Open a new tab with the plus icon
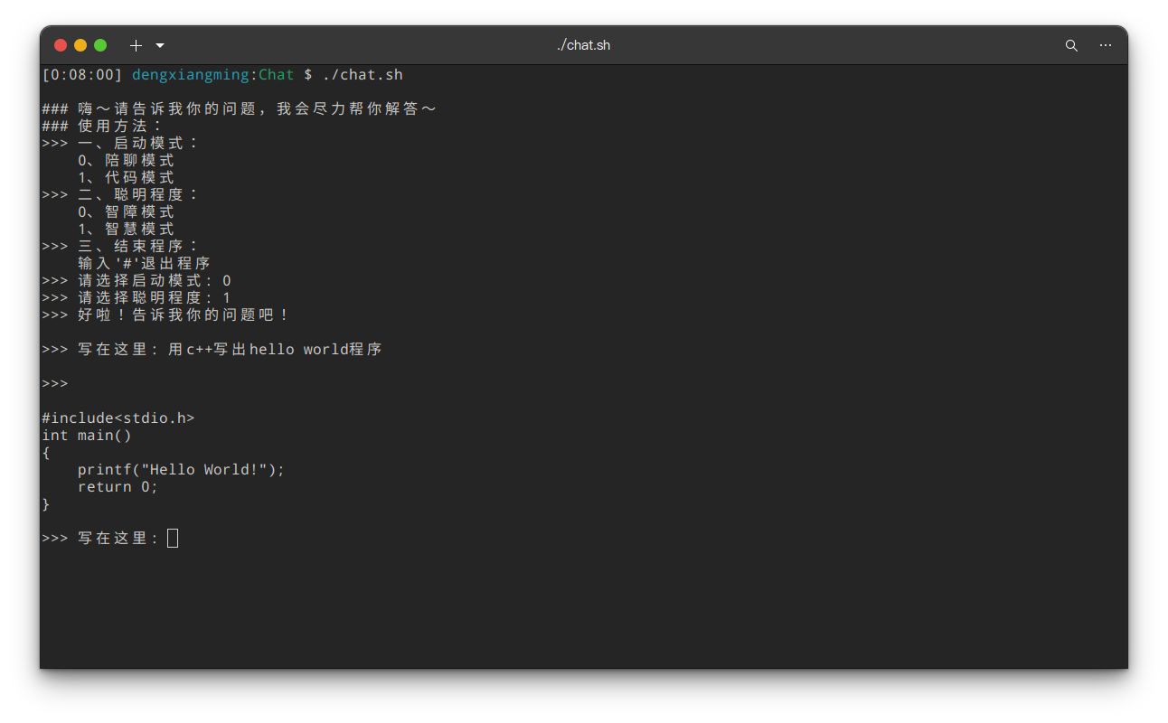Screen dimensions: 1168x723 click(137, 45)
